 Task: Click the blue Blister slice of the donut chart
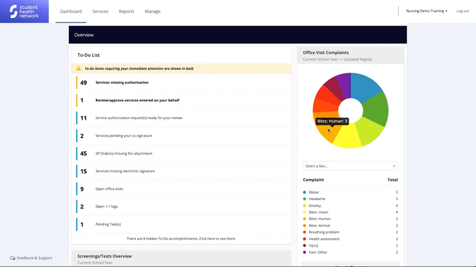(x=365, y=86)
